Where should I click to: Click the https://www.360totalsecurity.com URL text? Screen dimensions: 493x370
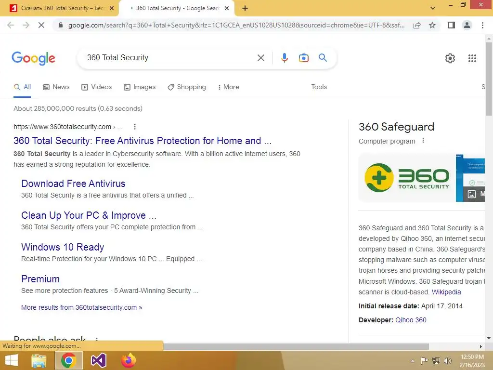62,127
